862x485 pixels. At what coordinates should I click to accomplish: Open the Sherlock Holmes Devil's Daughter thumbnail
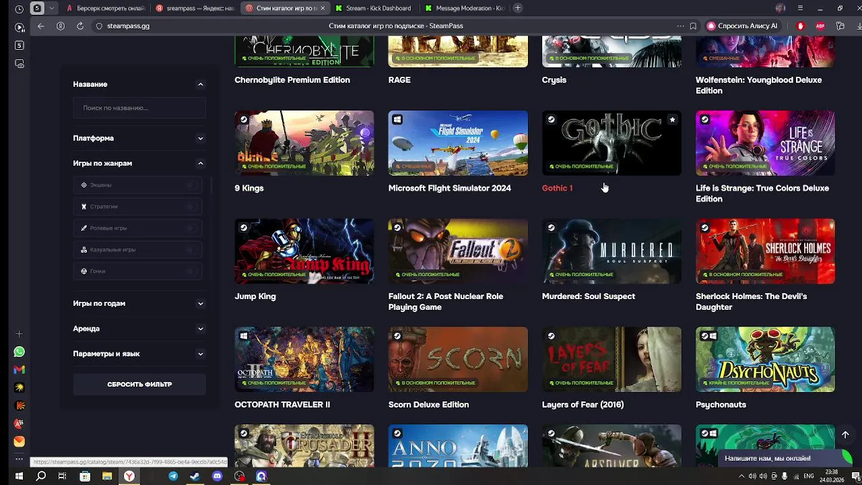click(765, 251)
